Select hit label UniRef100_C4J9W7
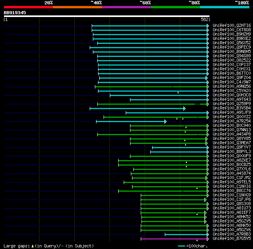Viewport: 253px width, 249px height. coord(232,82)
